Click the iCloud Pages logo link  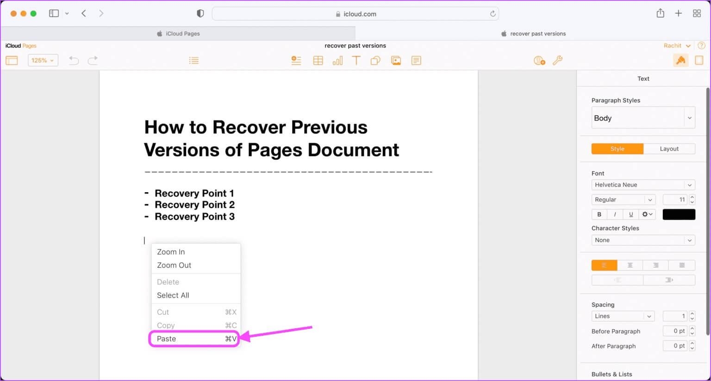[21, 46]
